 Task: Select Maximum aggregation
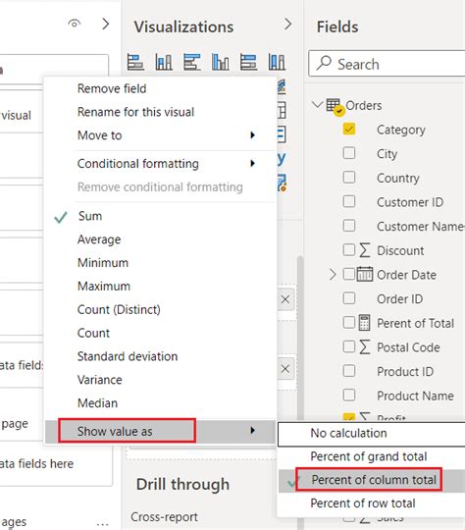[161, 286]
